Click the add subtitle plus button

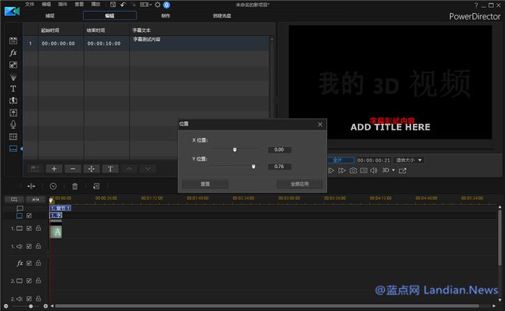coord(54,169)
